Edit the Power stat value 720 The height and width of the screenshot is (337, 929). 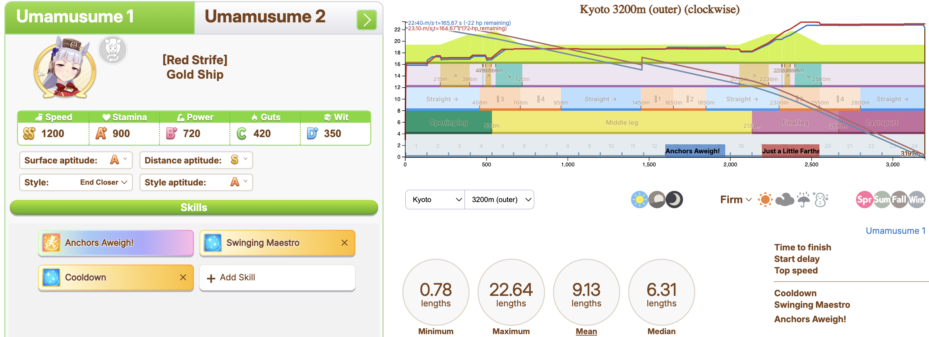pyautogui.click(x=194, y=134)
